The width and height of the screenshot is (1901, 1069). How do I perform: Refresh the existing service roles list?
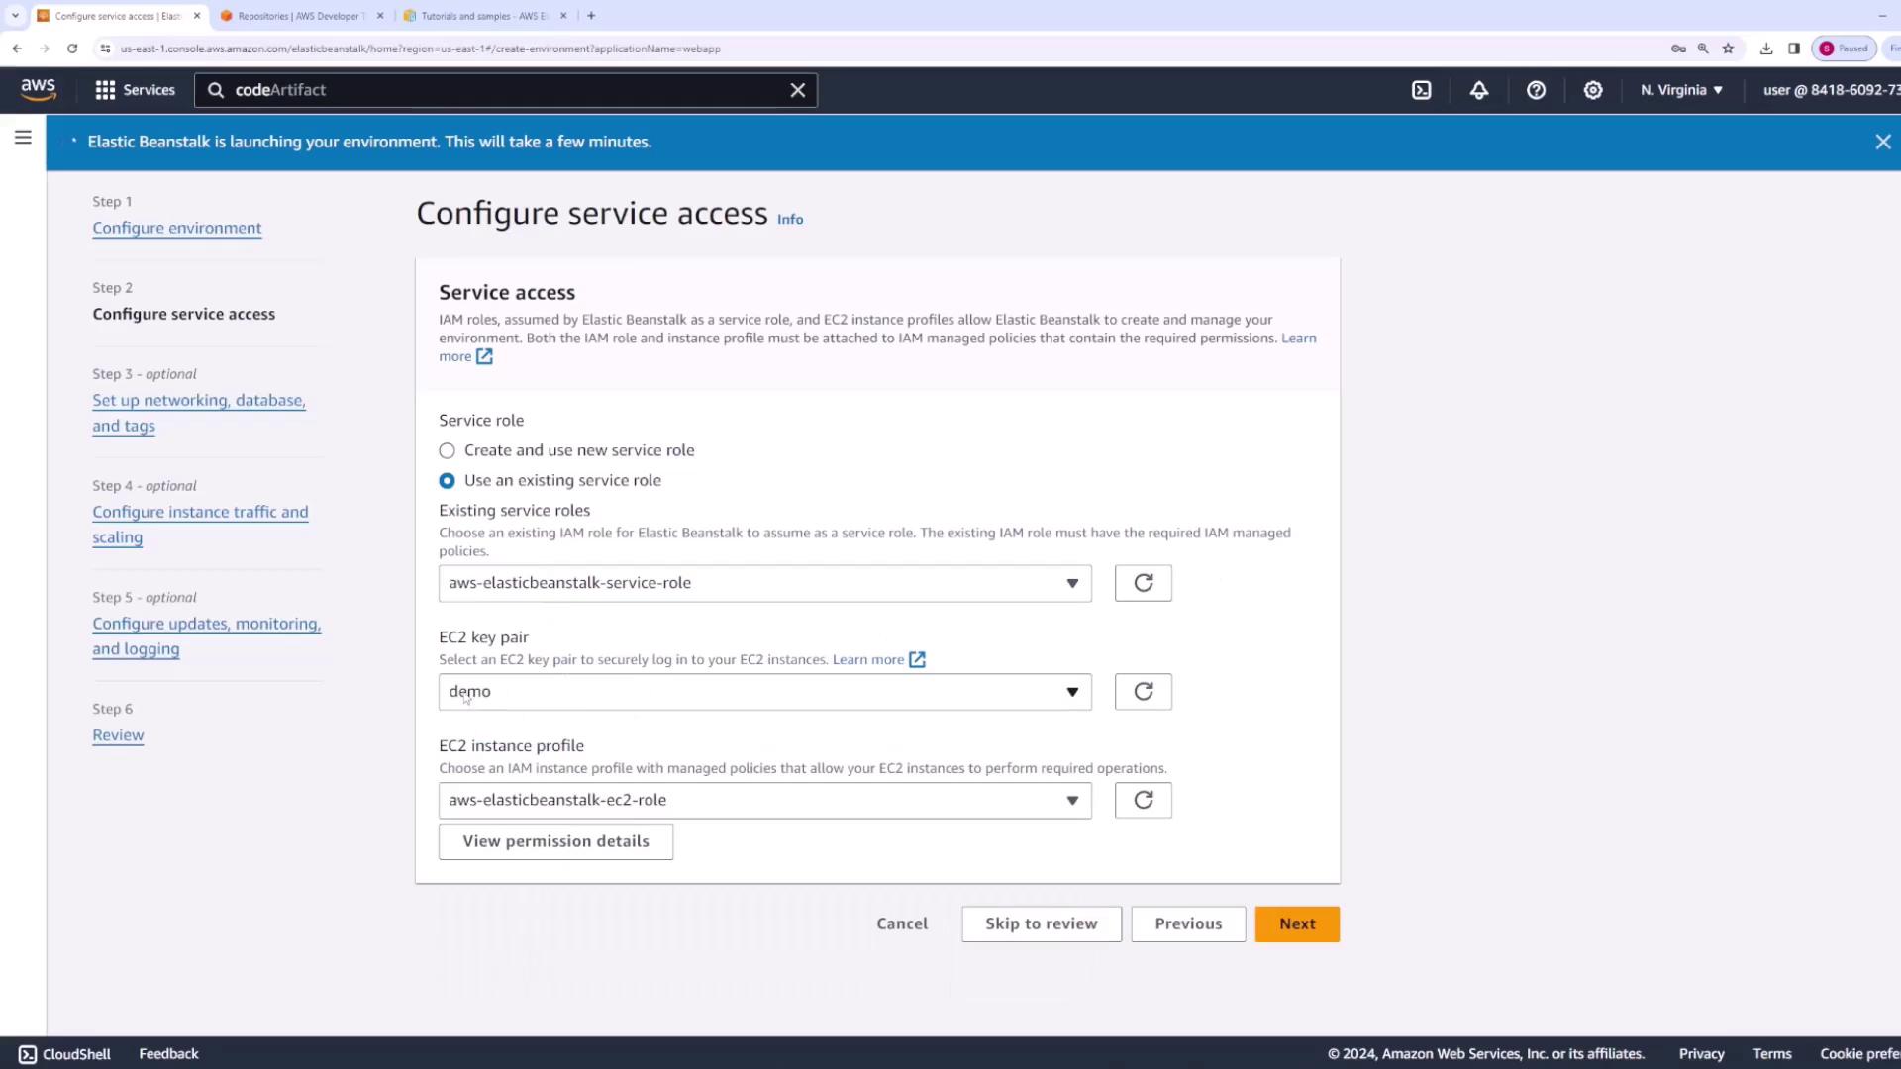[1143, 583]
